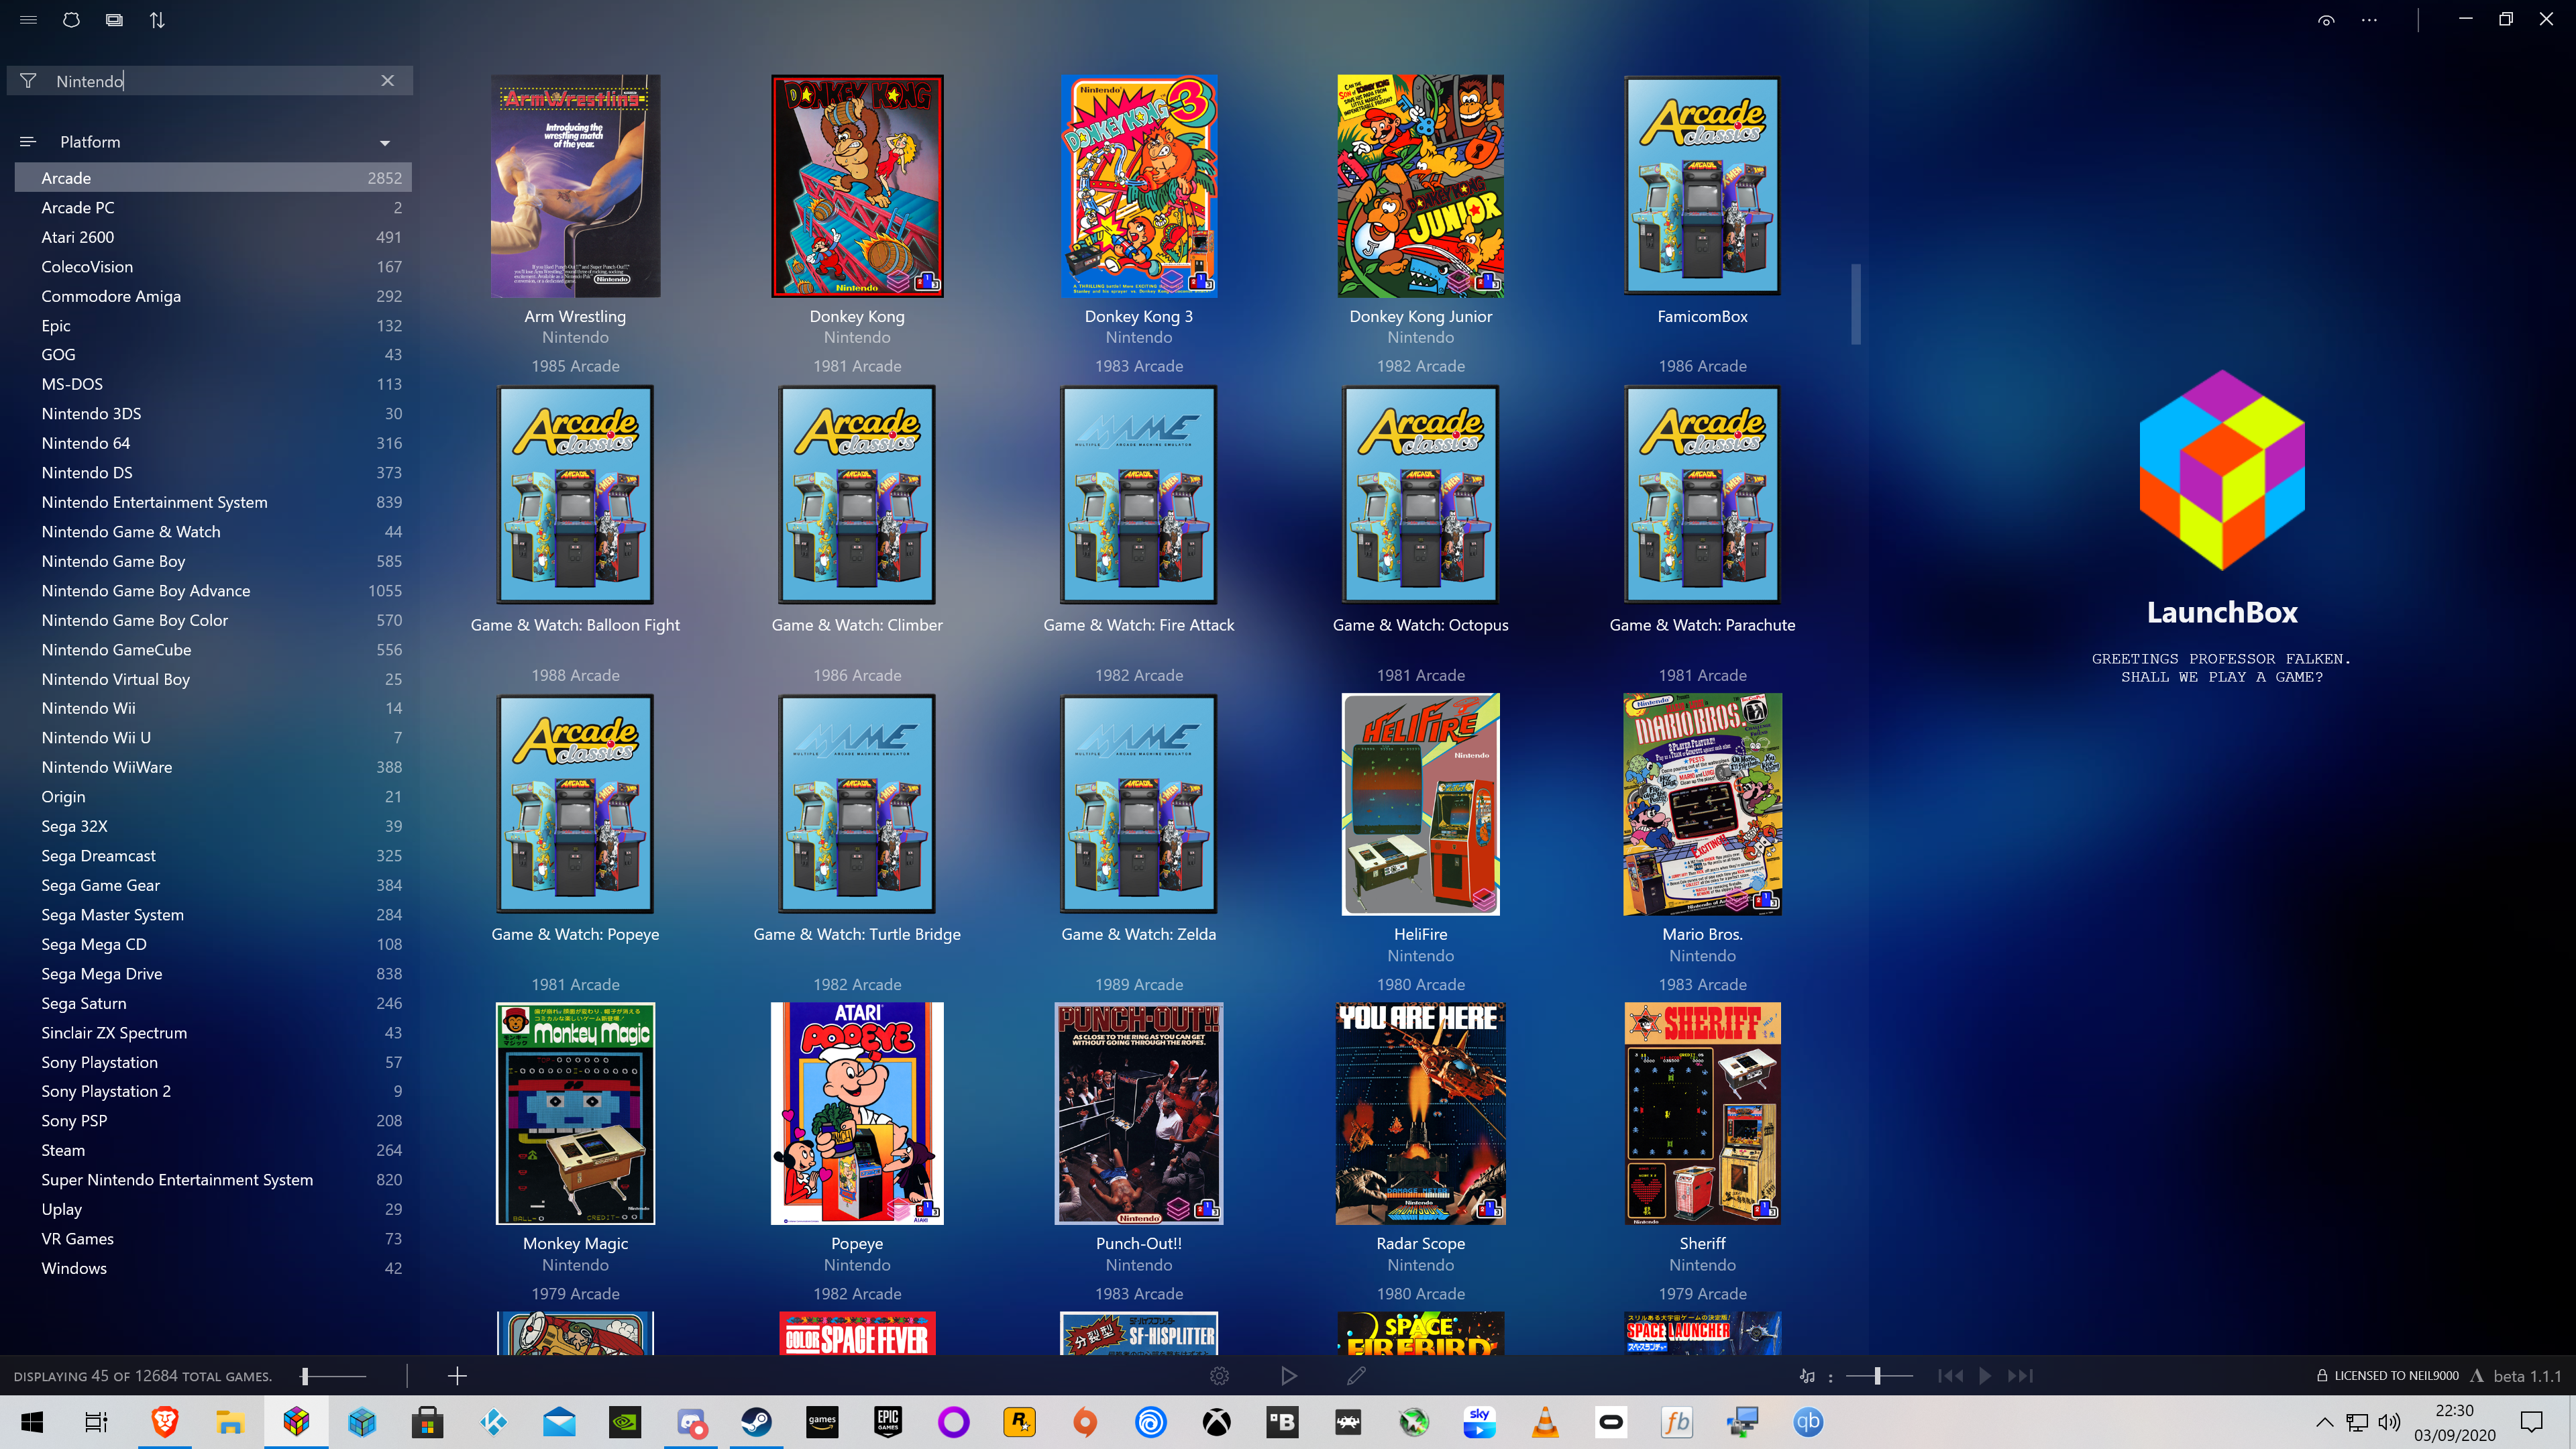Select Atari 2600 platform
Screen dimensions: 2576x1449
(213, 237)
